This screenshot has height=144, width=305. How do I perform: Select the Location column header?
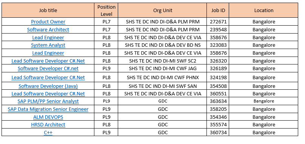pos(264,10)
